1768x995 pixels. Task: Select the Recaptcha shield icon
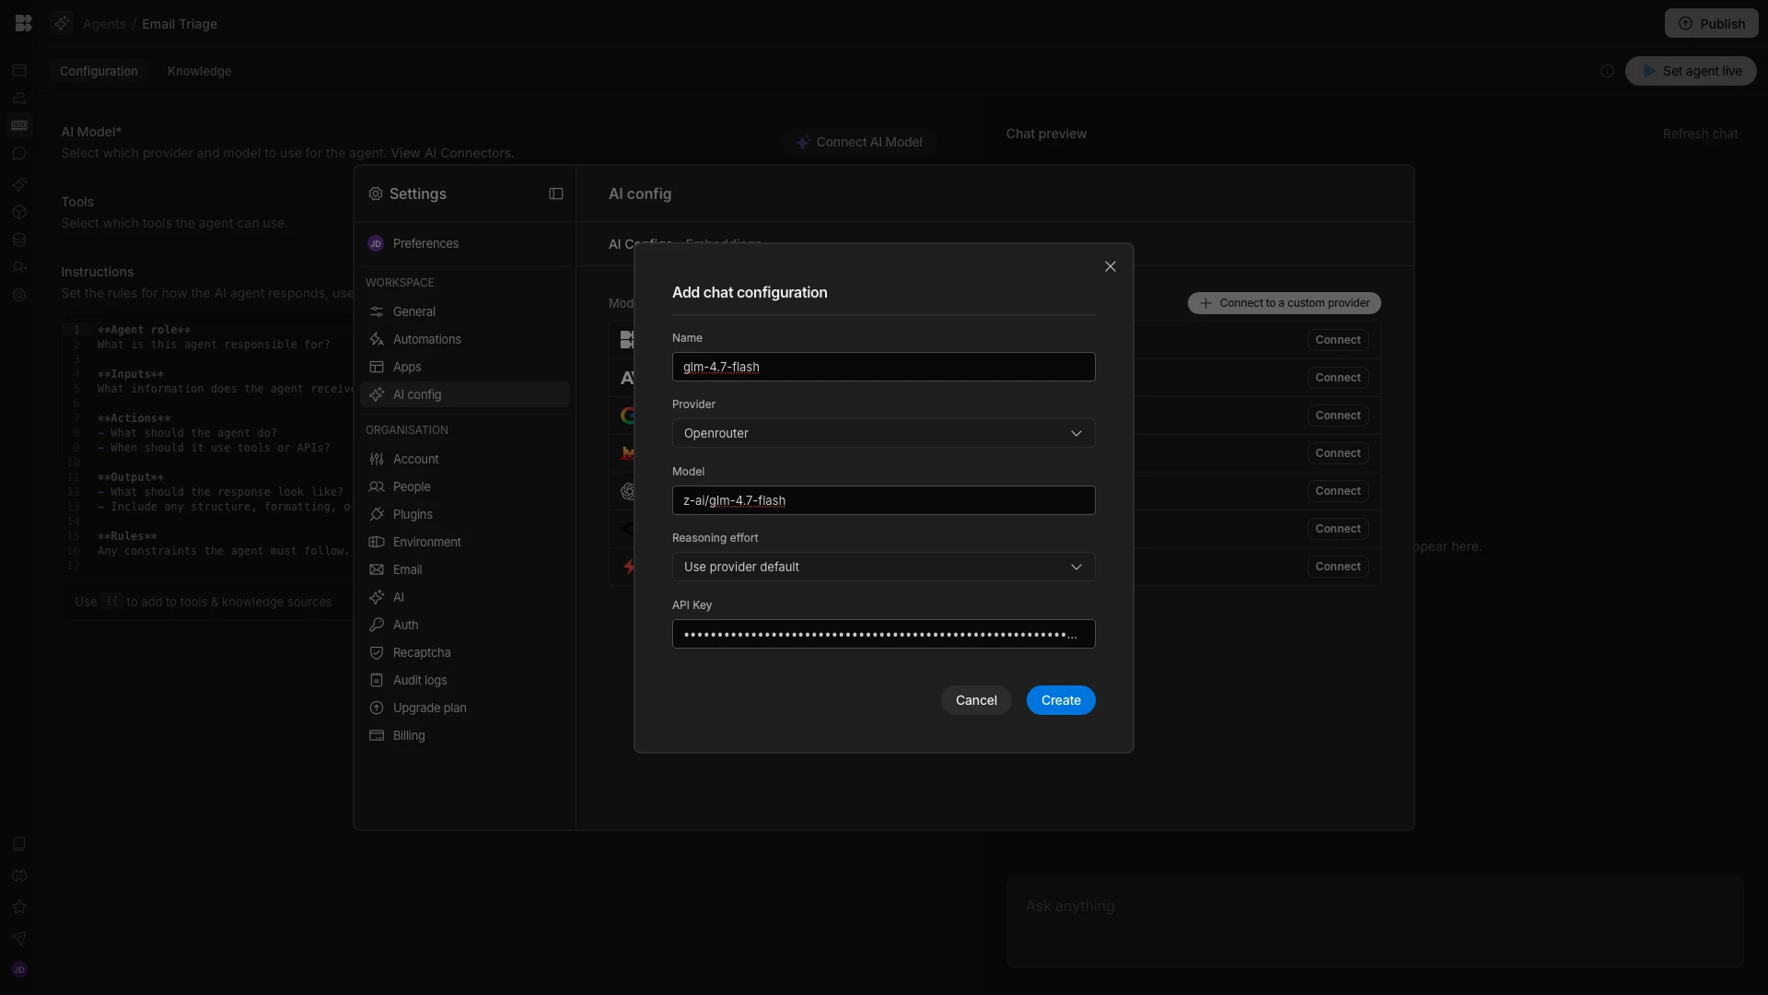coord(377,652)
